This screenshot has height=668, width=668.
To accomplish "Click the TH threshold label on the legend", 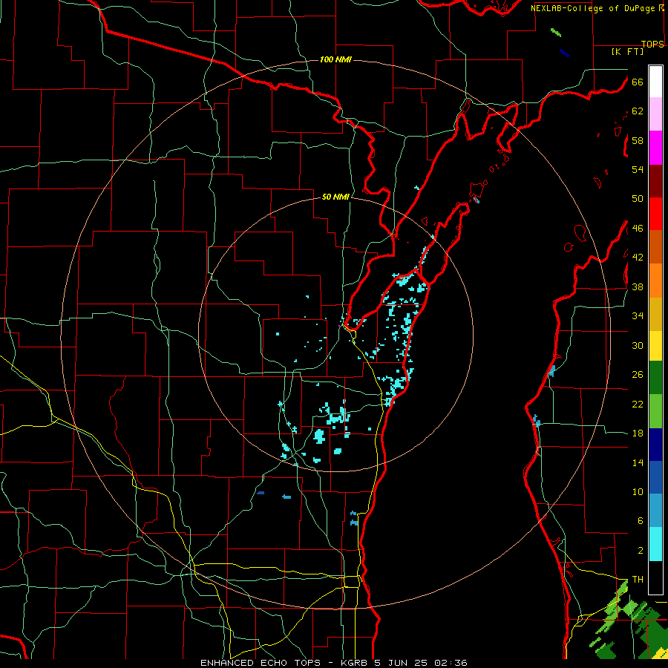I will click(638, 580).
